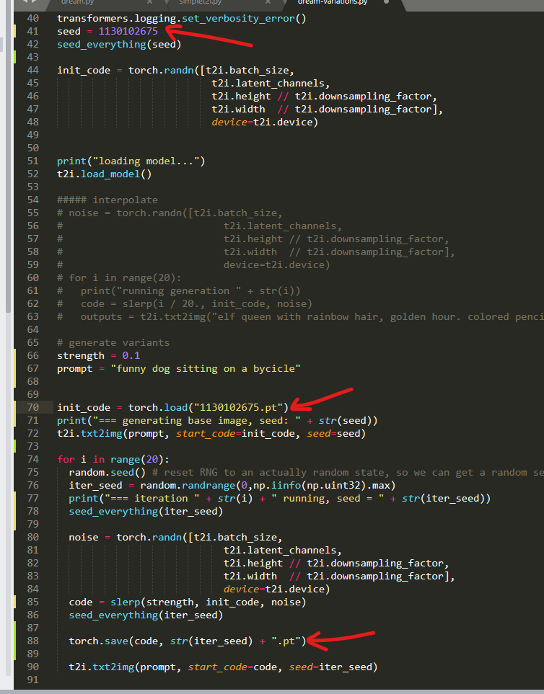Click the "loading model..." string
This screenshot has width=544, height=694.
146,161
